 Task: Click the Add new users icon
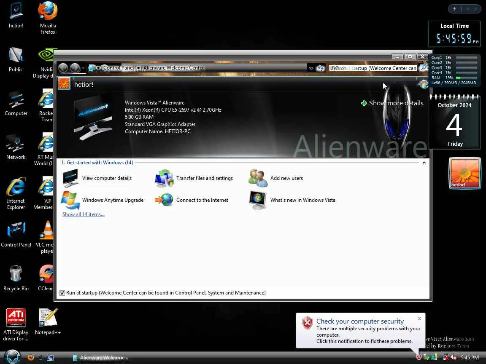click(258, 178)
